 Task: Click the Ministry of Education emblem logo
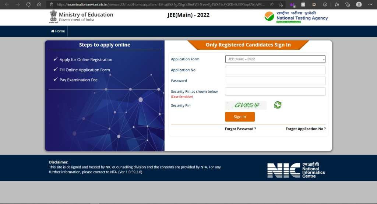[x=53, y=17]
